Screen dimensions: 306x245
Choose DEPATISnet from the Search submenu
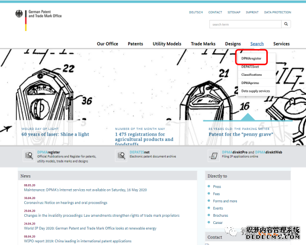[x=250, y=66]
